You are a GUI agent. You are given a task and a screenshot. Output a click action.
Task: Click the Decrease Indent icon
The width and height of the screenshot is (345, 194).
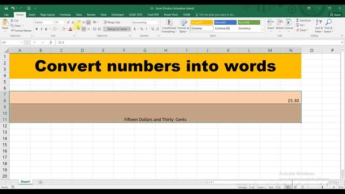pyautogui.click(x=94, y=29)
